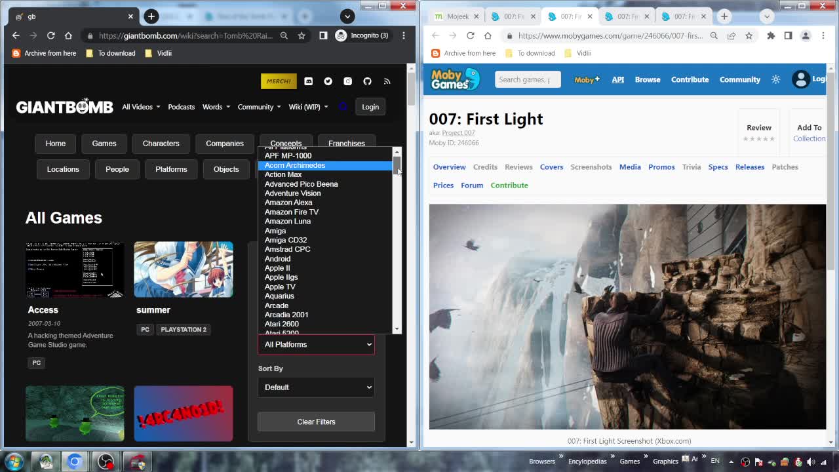Open GiantBomb's Discord icon link
839x472 pixels.
coord(308,81)
